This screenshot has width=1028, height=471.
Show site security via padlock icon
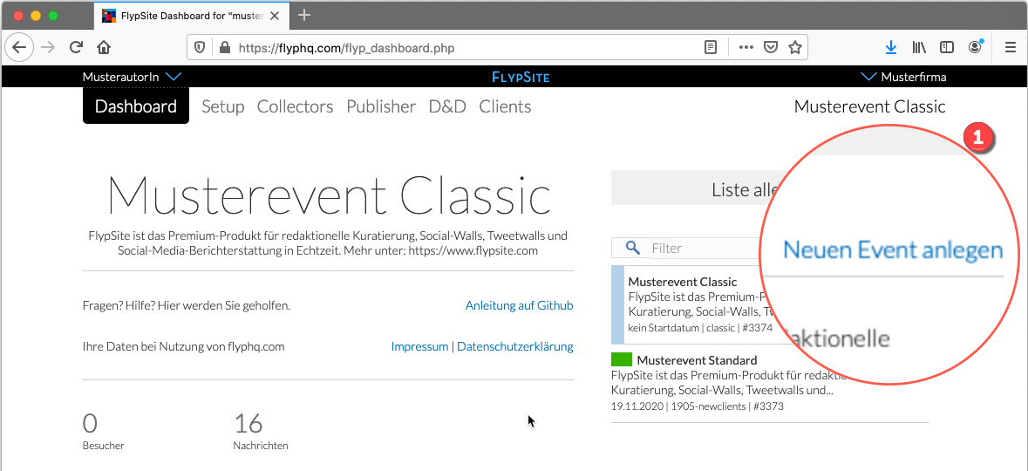[x=225, y=47]
